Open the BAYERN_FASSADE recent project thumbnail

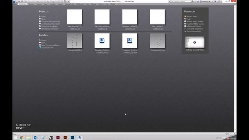tap(130, 17)
